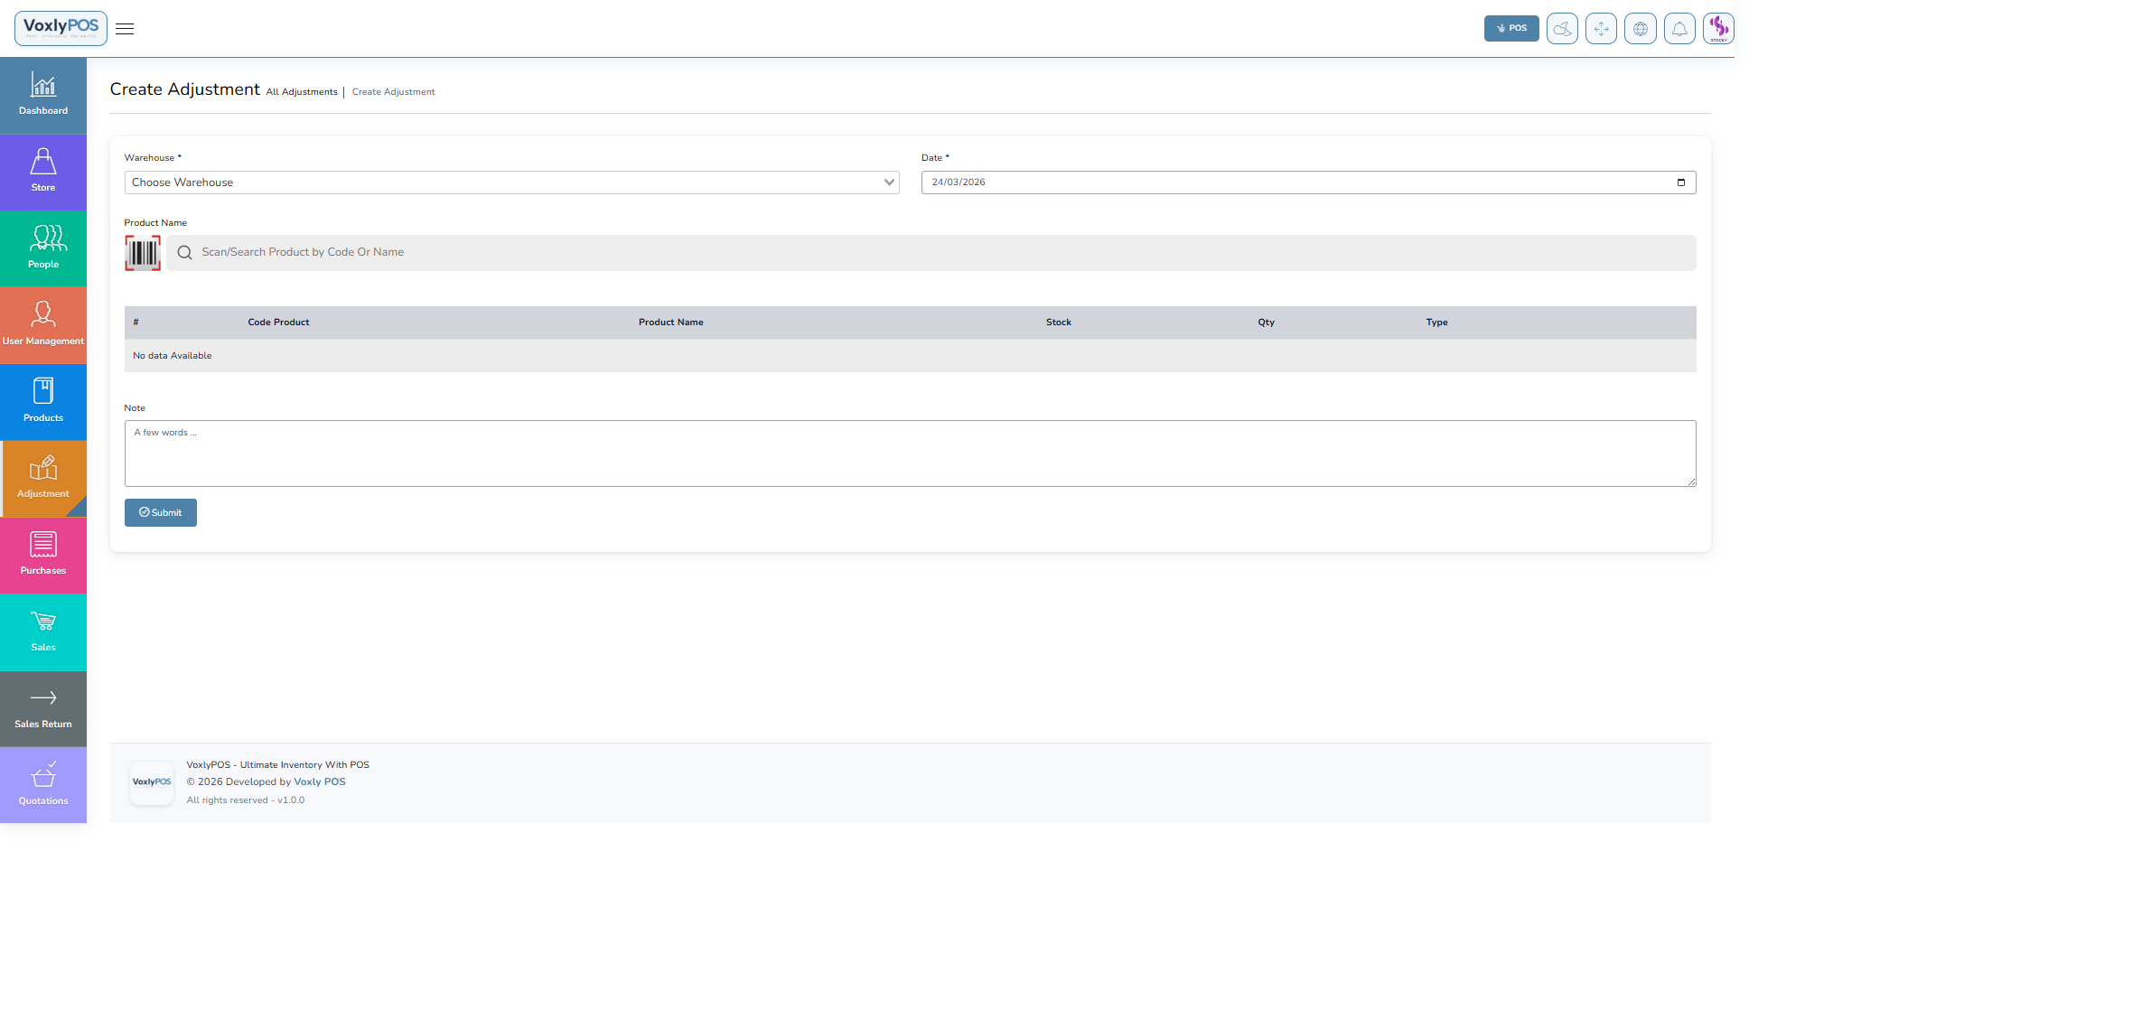Open the date picker for the Date field
The height and width of the screenshot is (1029, 2151).
[1681, 182]
